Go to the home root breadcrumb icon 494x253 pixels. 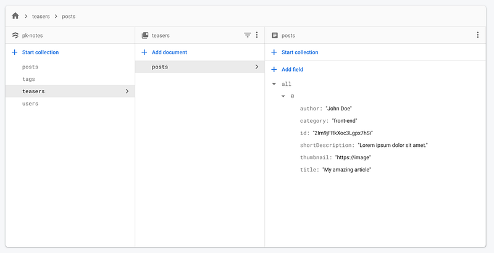[x=15, y=15]
